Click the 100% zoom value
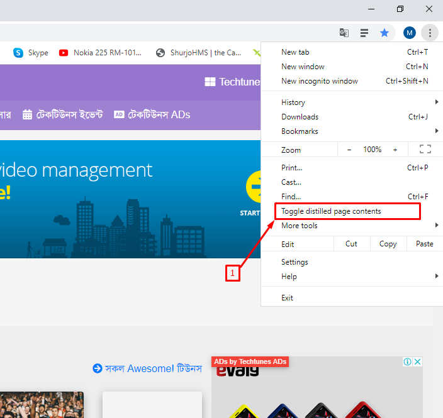Image resolution: width=443 pixels, height=418 pixels. click(x=372, y=150)
